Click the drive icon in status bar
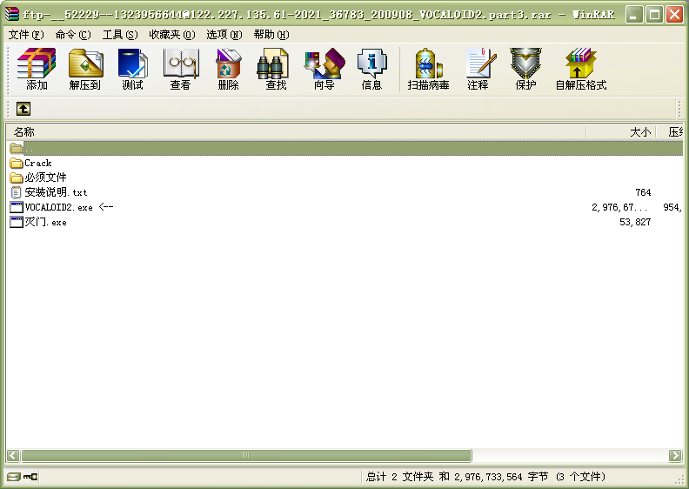The height and width of the screenshot is (489, 689). 14,477
